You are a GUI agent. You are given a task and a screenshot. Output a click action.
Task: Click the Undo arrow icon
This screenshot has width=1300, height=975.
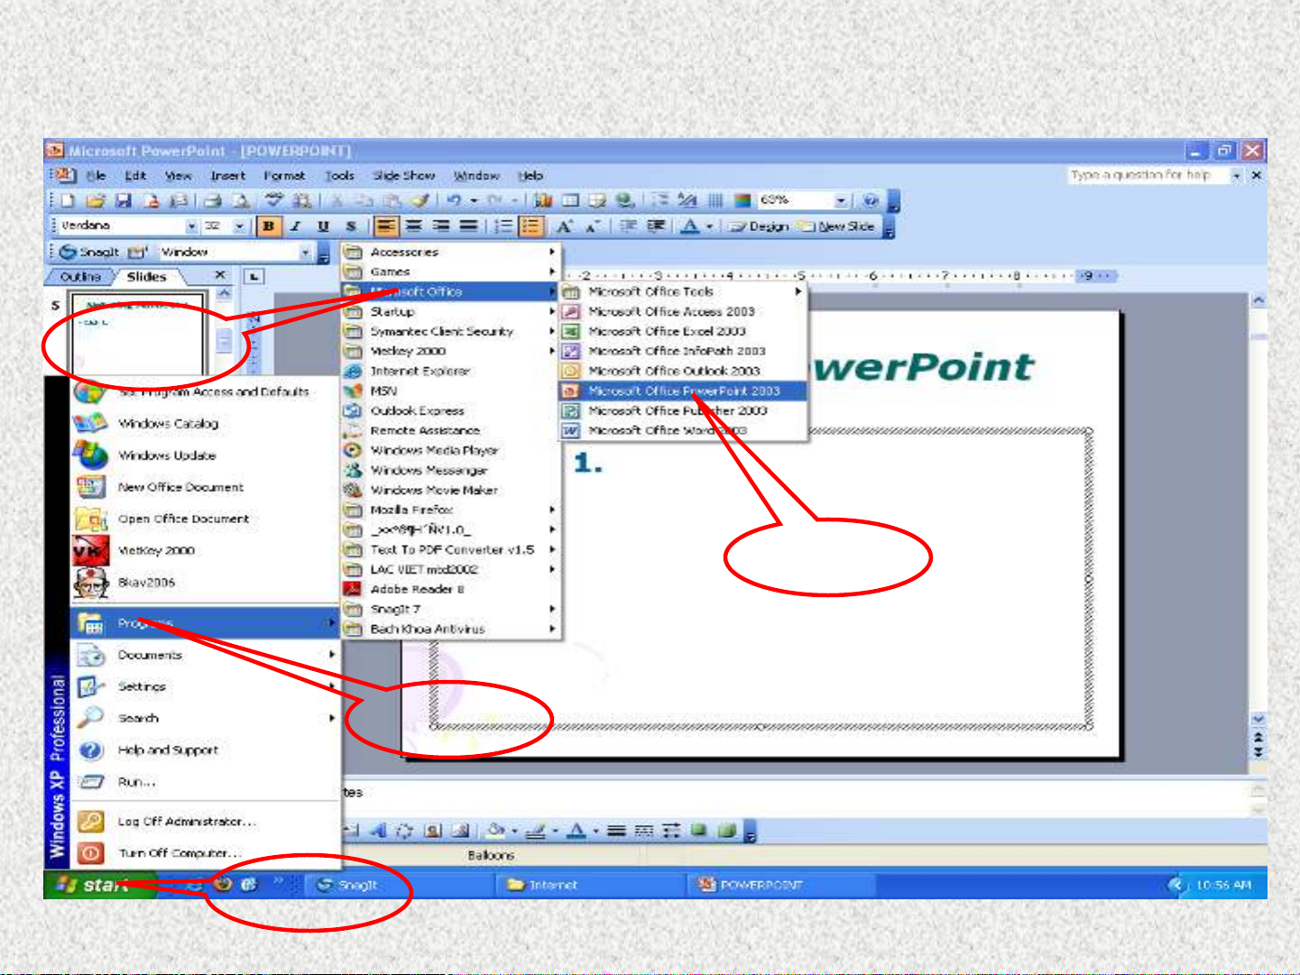coord(454,200)
